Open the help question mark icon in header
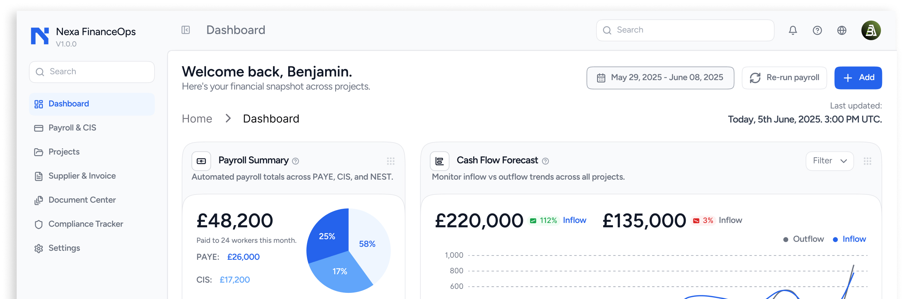The image size is (903, 299). coord(817,30)
